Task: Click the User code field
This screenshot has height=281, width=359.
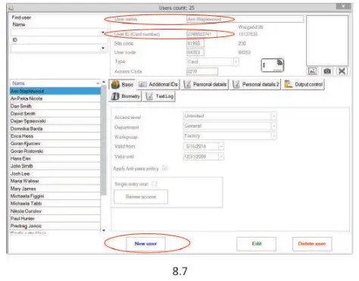Action: click(x=195, y=52)
